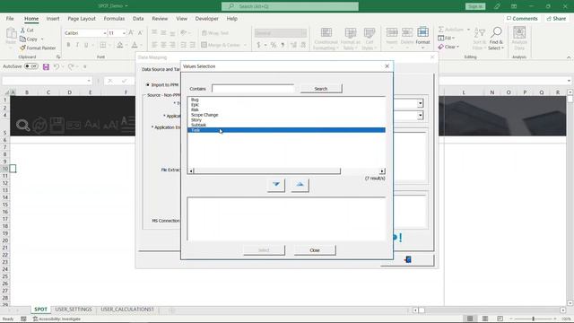Click the move-up arrow button
Viewport: 574px width, 323px height.
(x=300, y=185)
